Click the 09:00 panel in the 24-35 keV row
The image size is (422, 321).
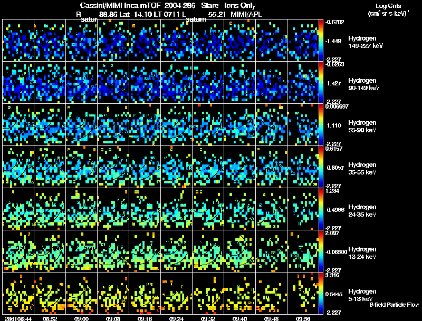[82, 209]
